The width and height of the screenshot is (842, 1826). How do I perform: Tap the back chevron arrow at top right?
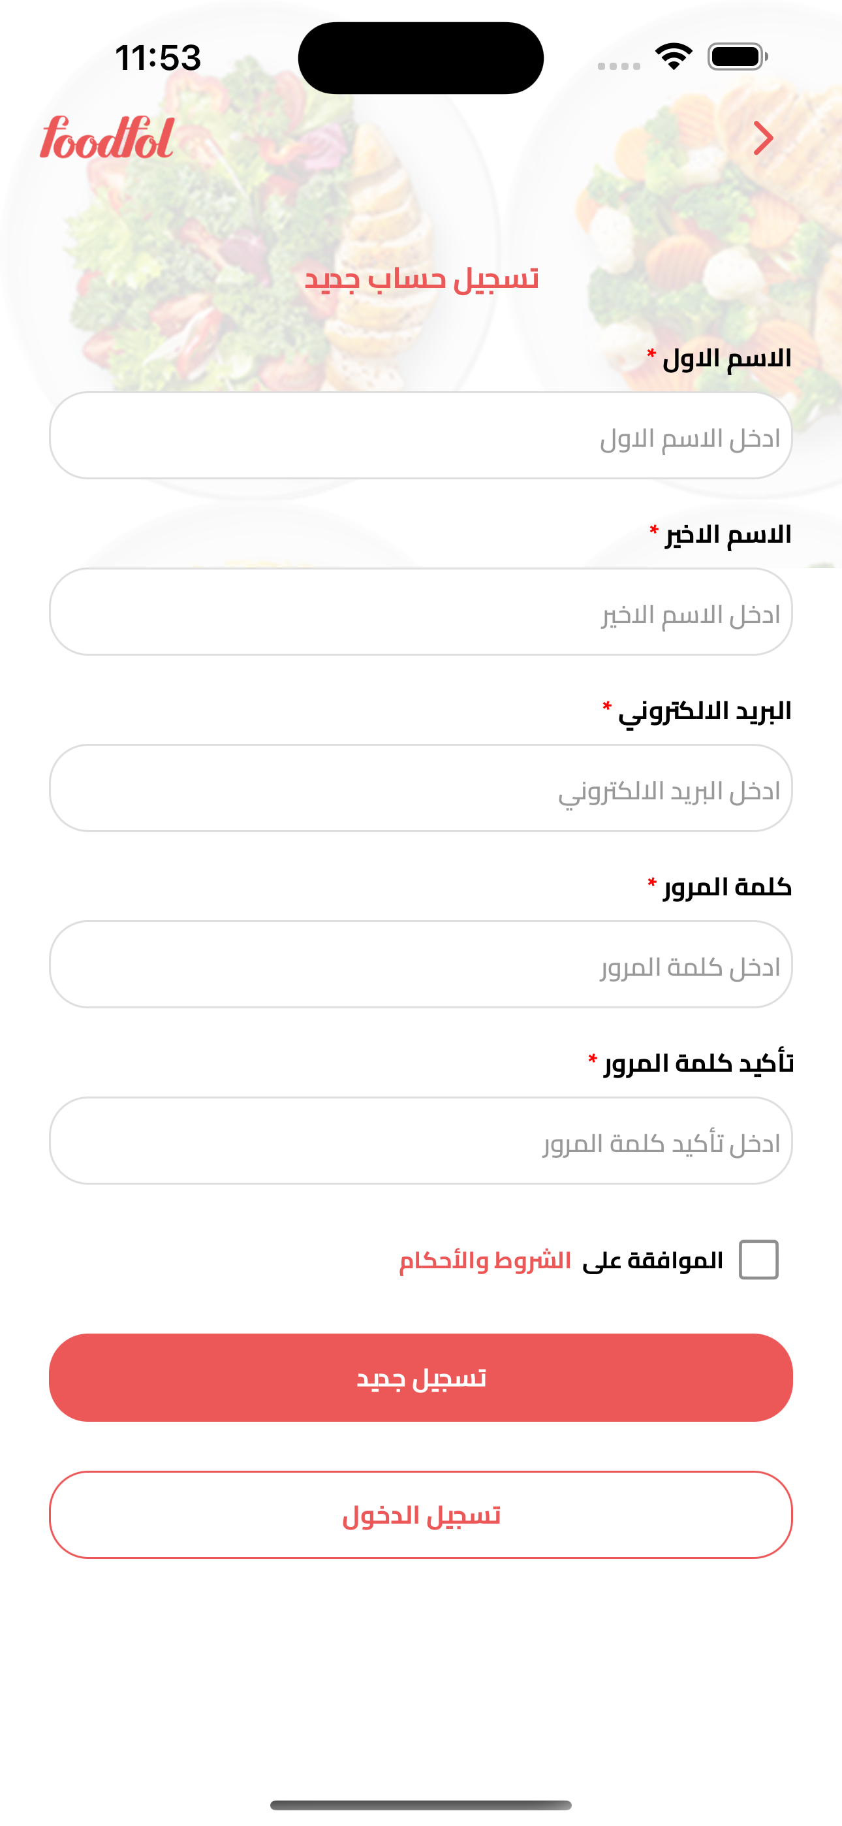pos(762,139)
